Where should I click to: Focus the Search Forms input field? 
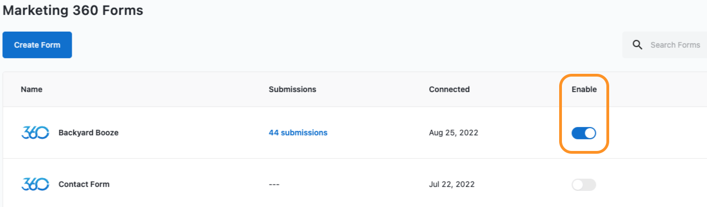(x=664, y=45)
